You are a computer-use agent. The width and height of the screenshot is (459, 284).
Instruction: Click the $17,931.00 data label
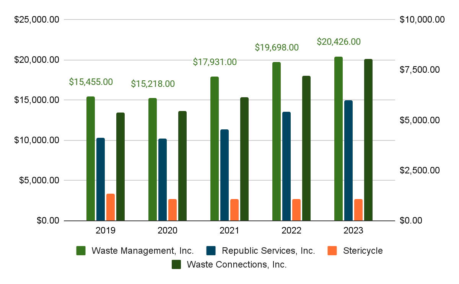point(215,62)
